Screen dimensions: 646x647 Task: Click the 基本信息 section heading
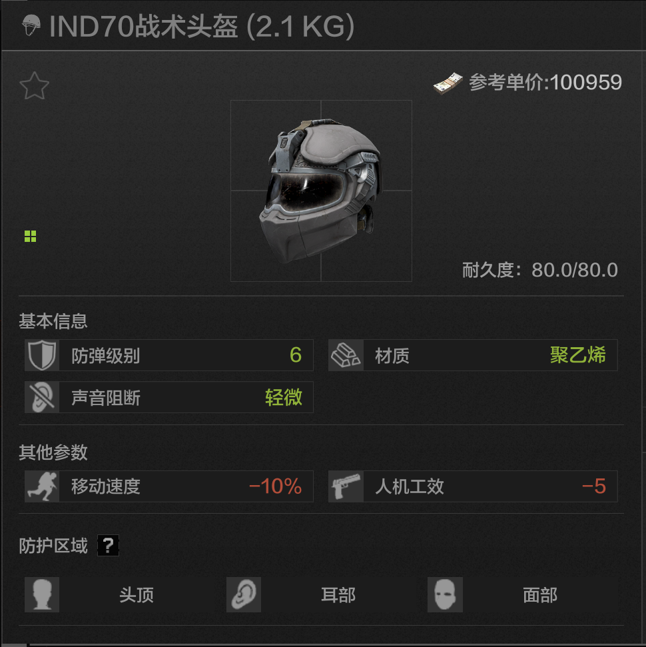tap(53, 321)
